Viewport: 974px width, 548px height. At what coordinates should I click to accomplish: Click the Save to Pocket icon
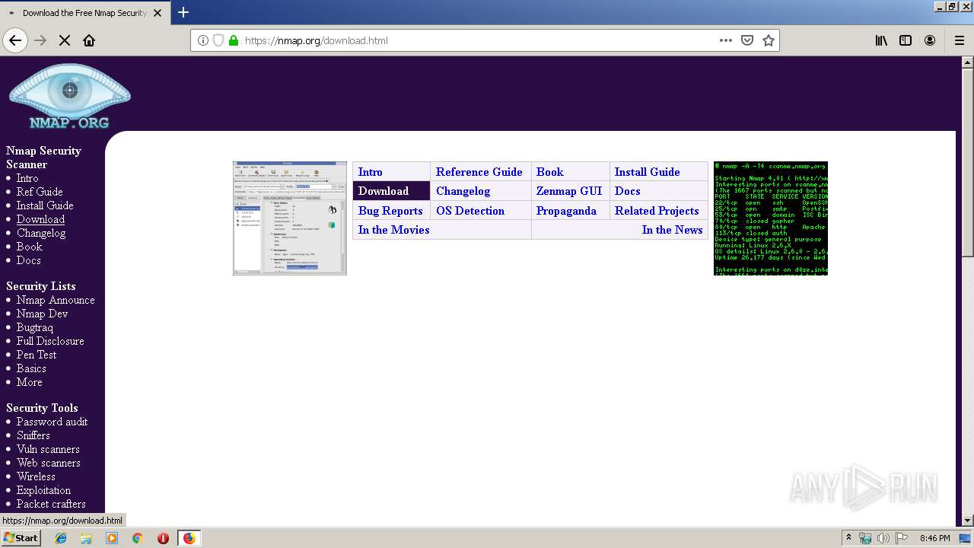747,40
